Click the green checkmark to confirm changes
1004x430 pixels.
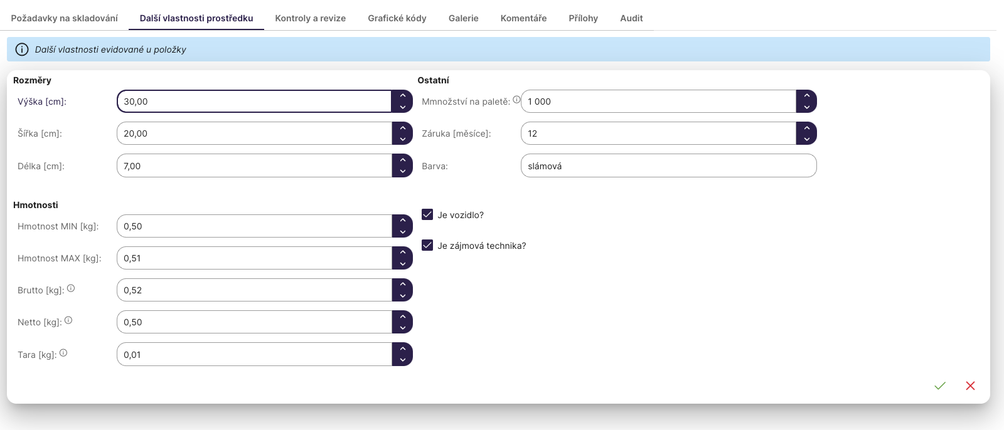click(x=939, y=385)
